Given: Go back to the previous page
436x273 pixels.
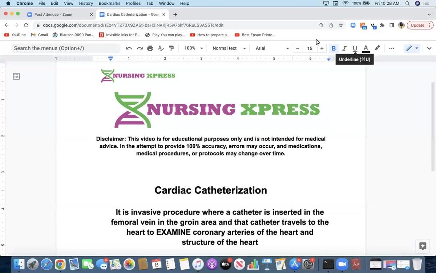Looking at the screenshot, I should [x=7, y=25].
